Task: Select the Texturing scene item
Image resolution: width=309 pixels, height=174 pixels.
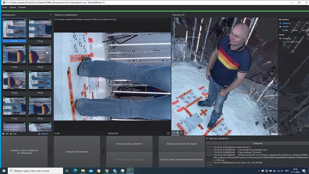Action: coord(287,39)
